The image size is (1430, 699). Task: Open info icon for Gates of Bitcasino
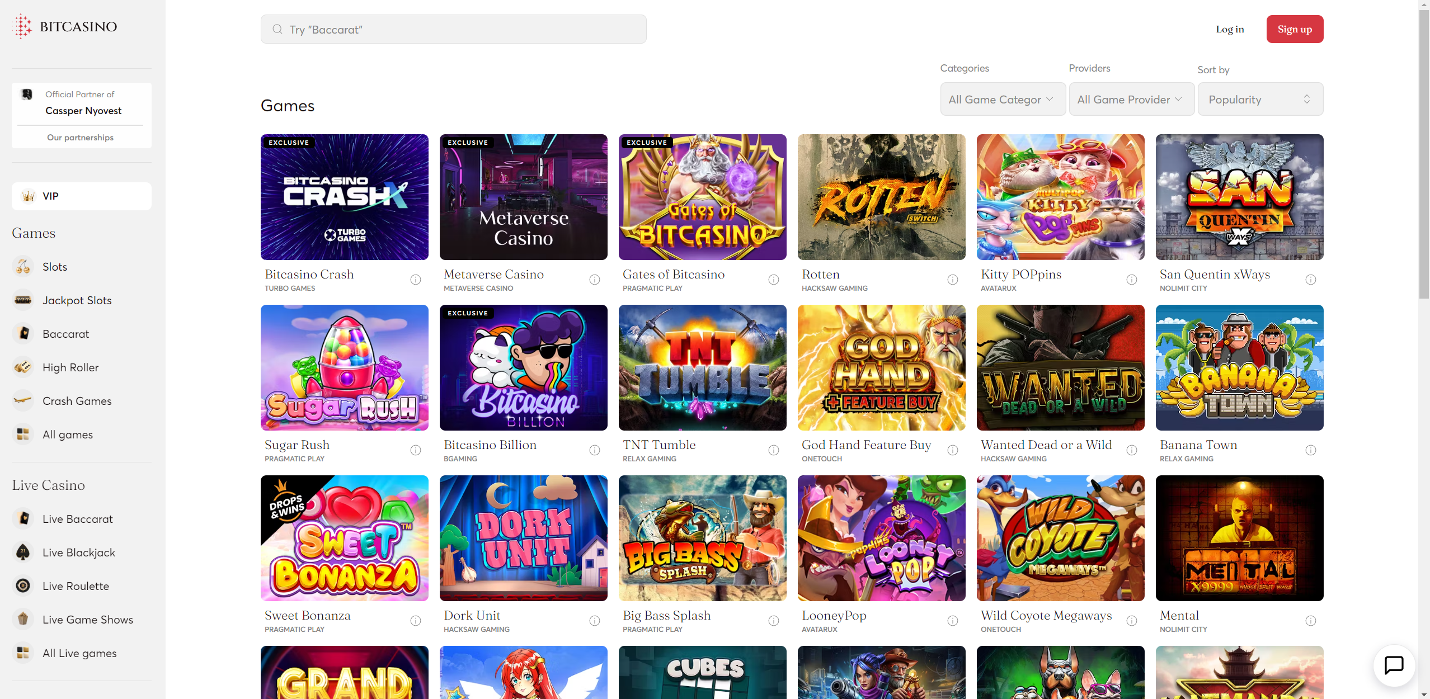774,280
